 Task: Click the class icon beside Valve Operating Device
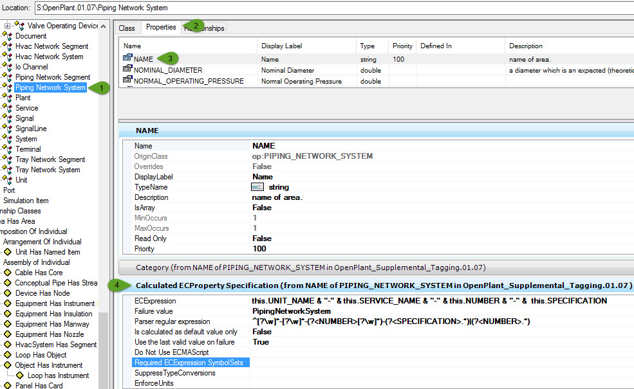pyautogui.click(x=19, y=26)
